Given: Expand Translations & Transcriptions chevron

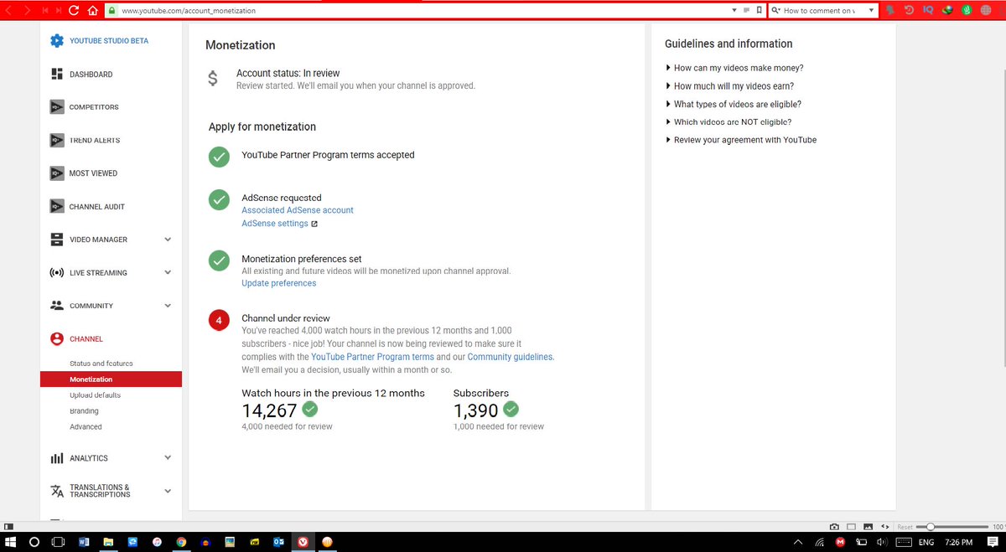Looking at the screenshot, I should (x=168, y=491).
